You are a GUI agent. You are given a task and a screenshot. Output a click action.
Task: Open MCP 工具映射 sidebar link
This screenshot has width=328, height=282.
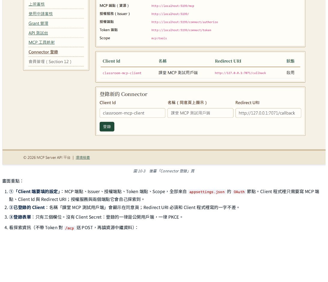pos(42,43)
